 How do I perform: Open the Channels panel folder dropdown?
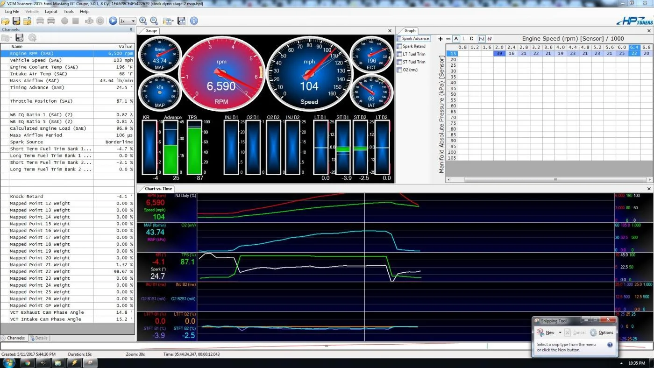coord(7,38)
